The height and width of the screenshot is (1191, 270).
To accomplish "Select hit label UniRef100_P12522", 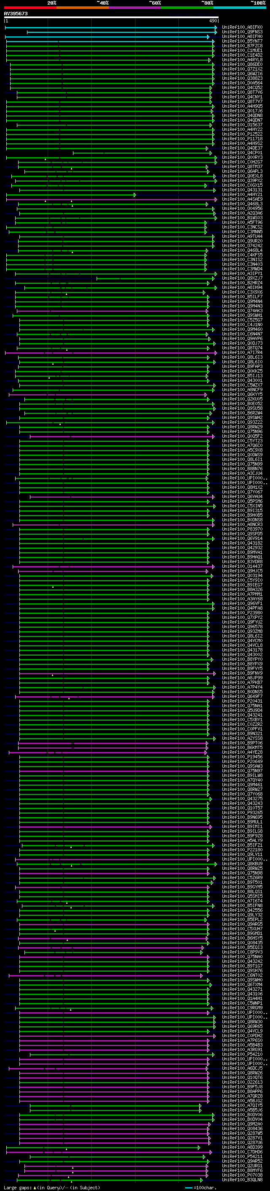I will tap(242, 134).
